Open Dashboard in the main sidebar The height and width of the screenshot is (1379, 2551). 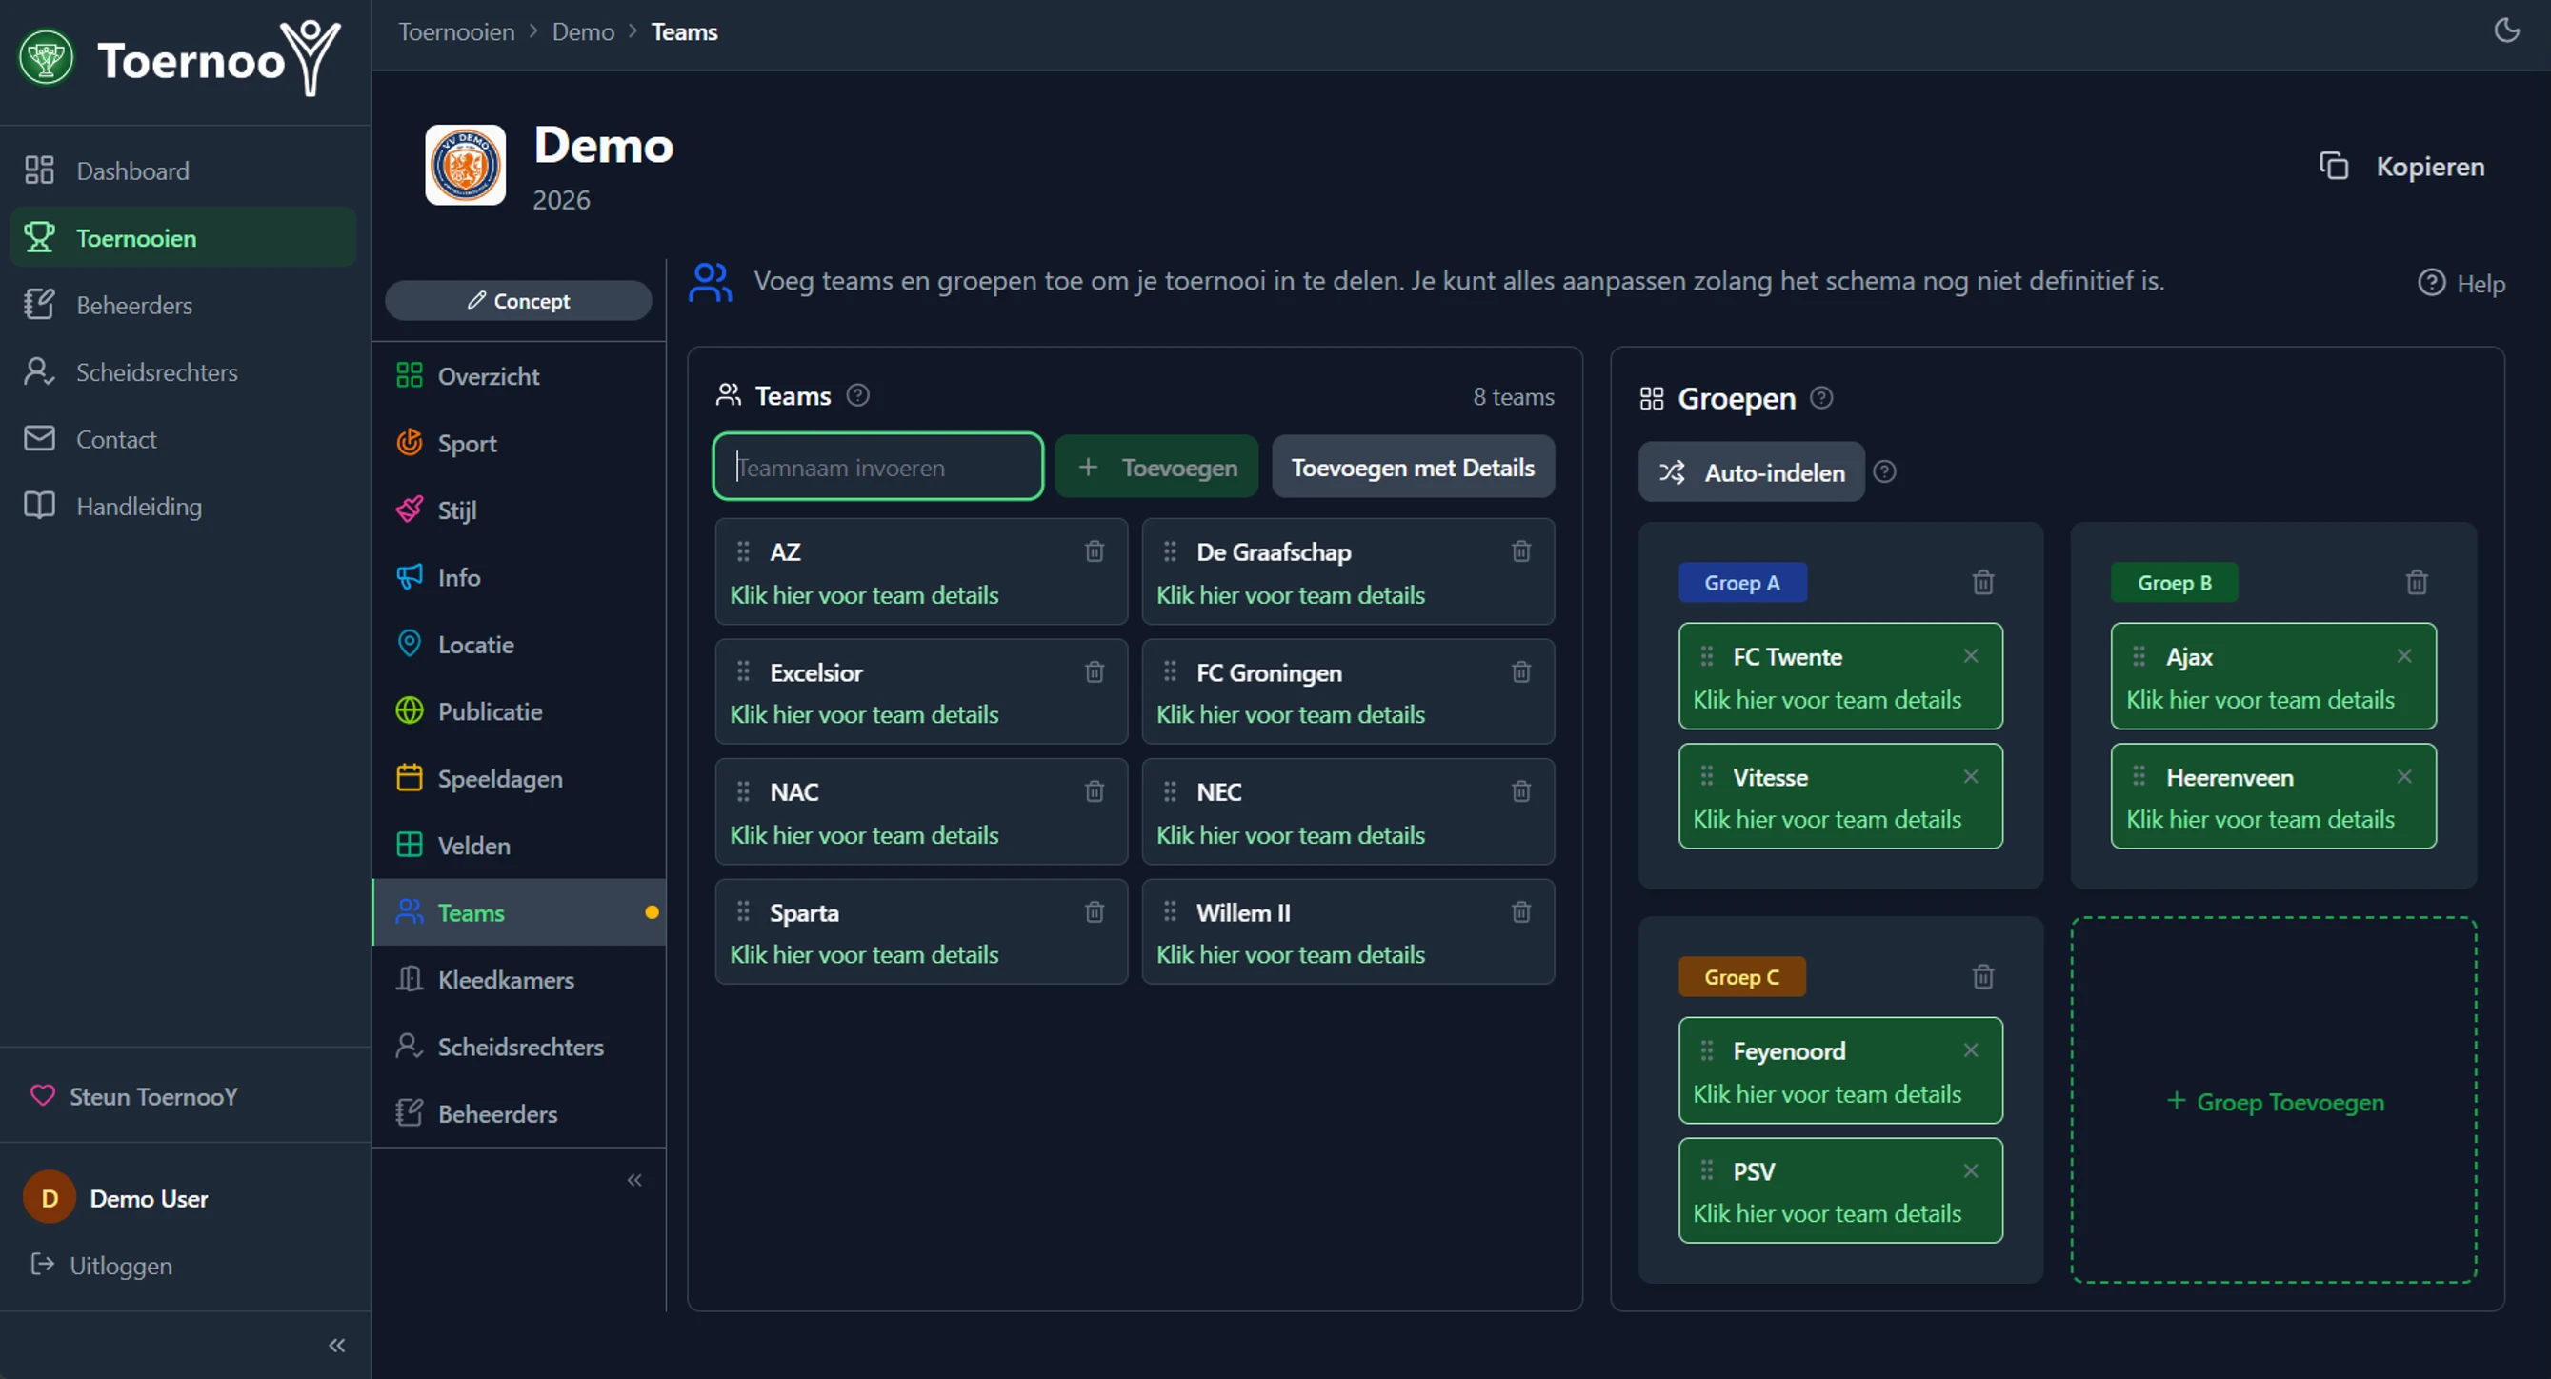tap(183, 171)
